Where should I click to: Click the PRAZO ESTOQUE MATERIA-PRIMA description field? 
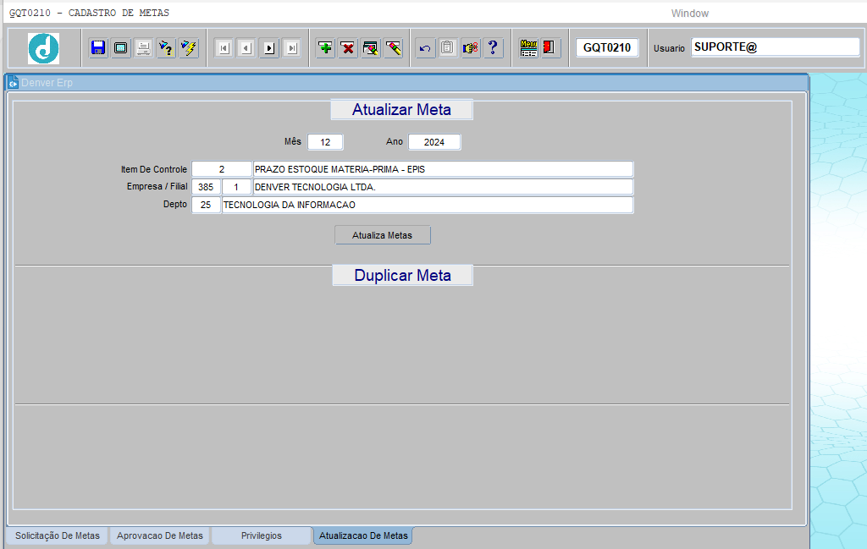443,169
